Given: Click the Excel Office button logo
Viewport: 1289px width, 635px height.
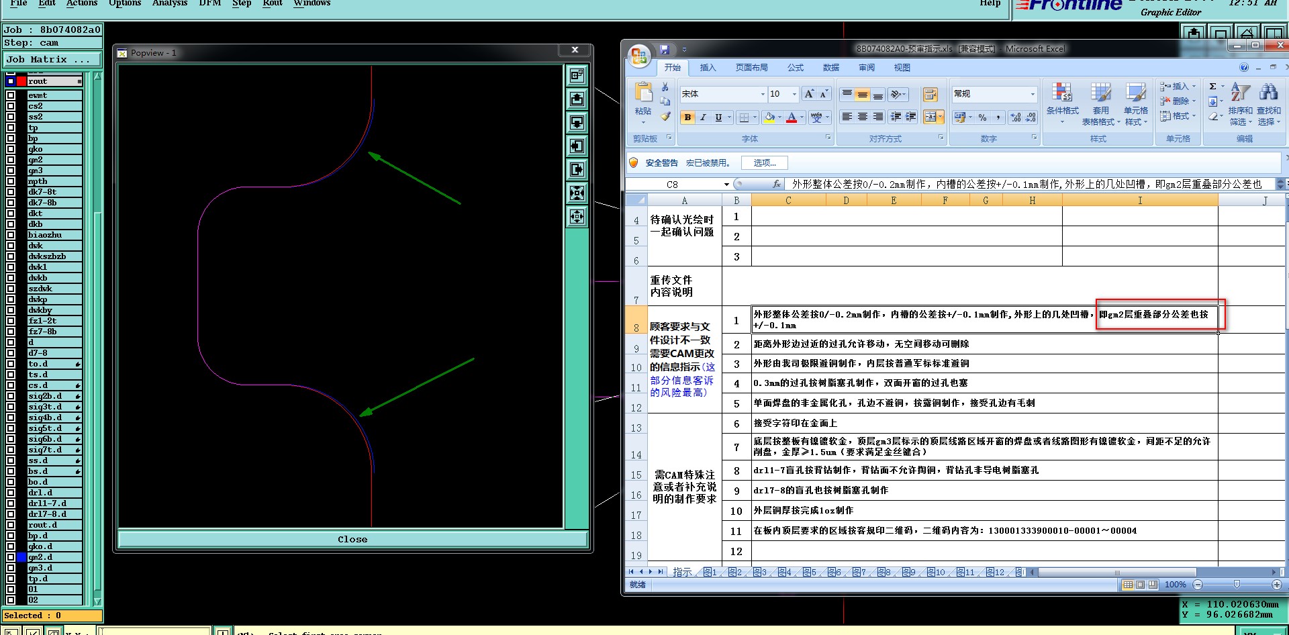Looking at the screenshot, I should coord(639,55).
